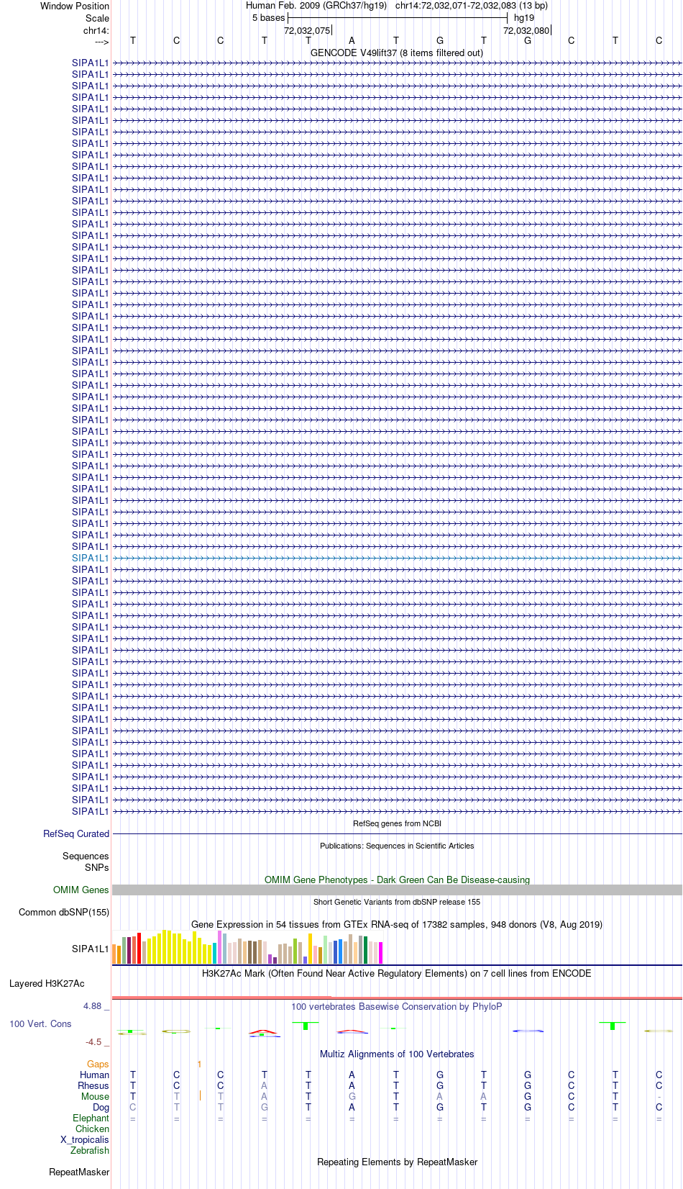Select the chr14: ruler label
683x1189 pixels.
tap(96, 30)
